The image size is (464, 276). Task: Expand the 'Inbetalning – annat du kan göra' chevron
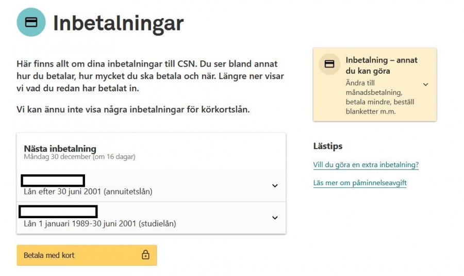pos(425,84)
